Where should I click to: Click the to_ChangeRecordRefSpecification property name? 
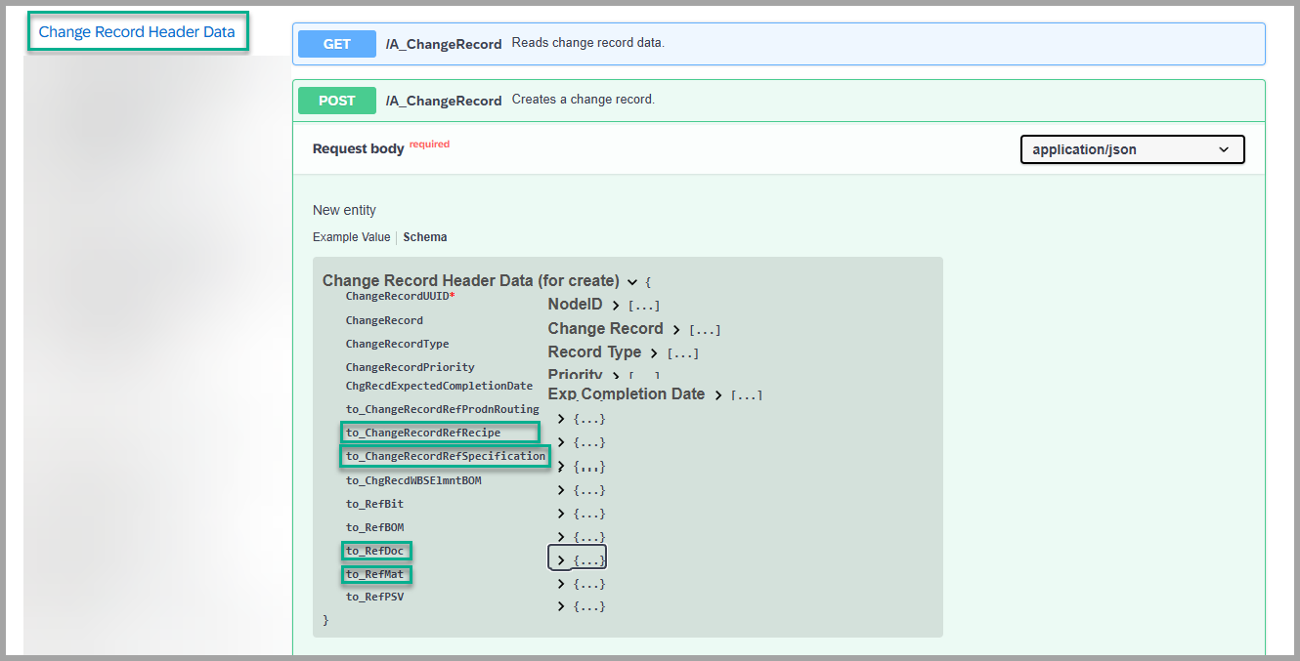click(445, 456)
